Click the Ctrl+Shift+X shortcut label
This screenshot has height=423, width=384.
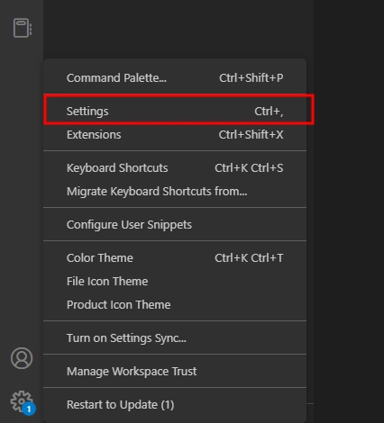251,135
